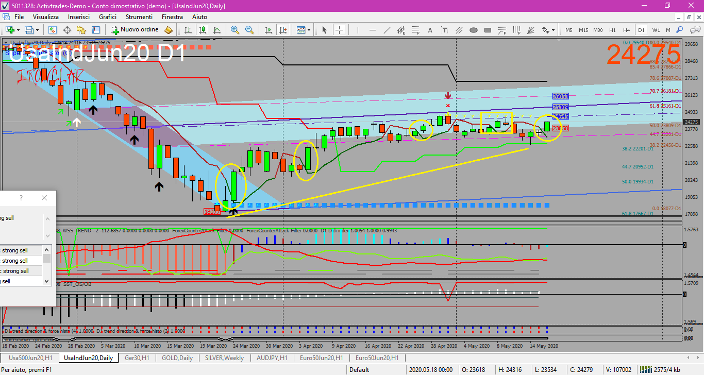Image resolution: width=704 pixels, height=375 pixels.
Task: Open the Market Watch window icon
Action: [53, 30]
